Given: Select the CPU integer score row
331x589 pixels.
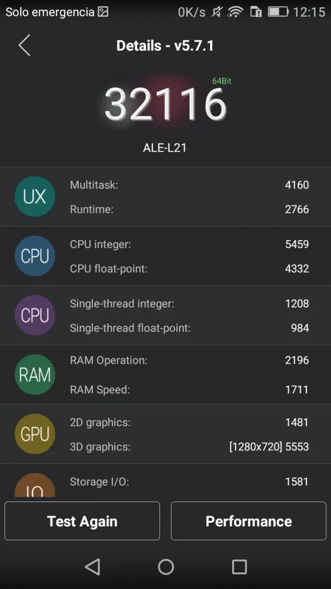Looking at the screenshot, I should [189, 244].
